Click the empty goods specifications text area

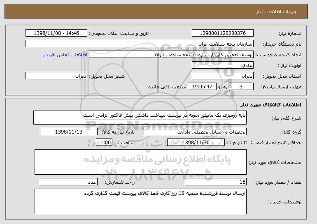pos(140,162)
